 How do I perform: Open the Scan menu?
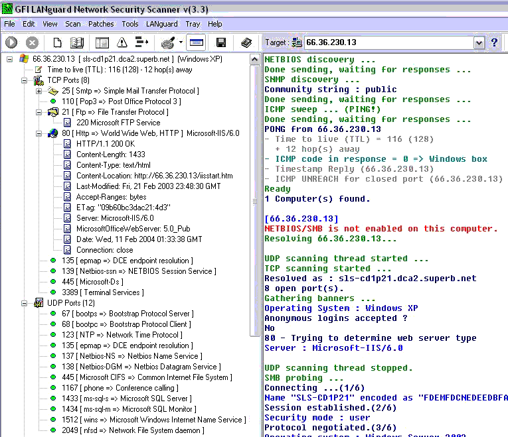(x=73, y=24)
